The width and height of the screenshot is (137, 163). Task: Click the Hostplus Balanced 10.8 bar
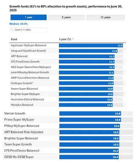(86, 105)
